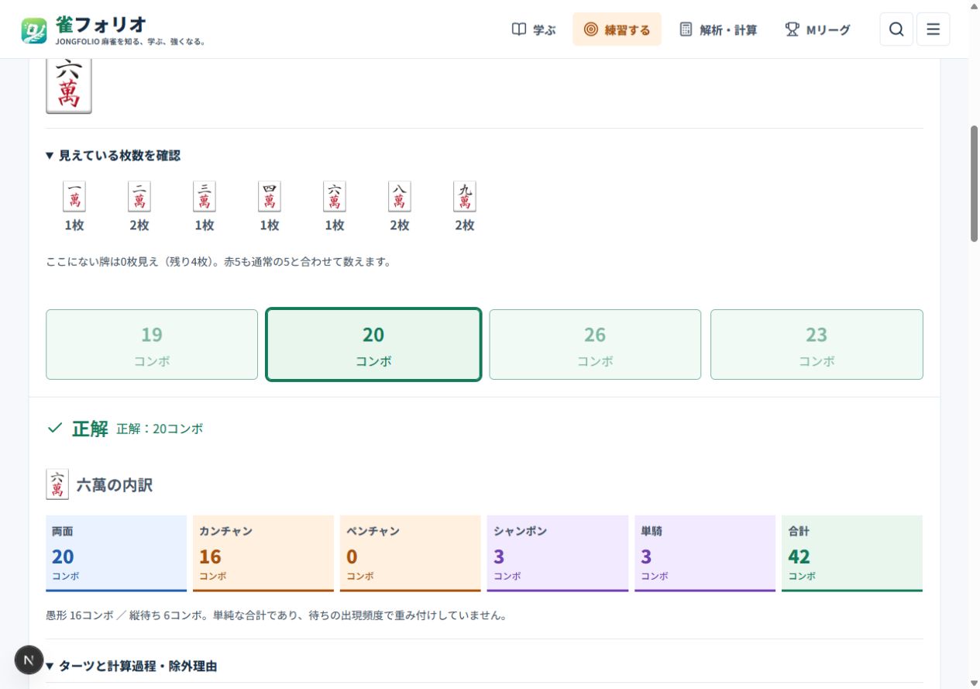Click the ここにない牌は0枚見え note
This screenshot has width=980, height=689.
point(218,262)
